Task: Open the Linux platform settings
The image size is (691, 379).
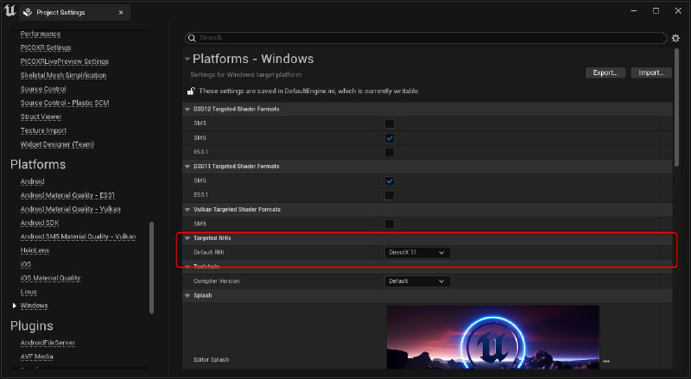Action: click(29, 292)
